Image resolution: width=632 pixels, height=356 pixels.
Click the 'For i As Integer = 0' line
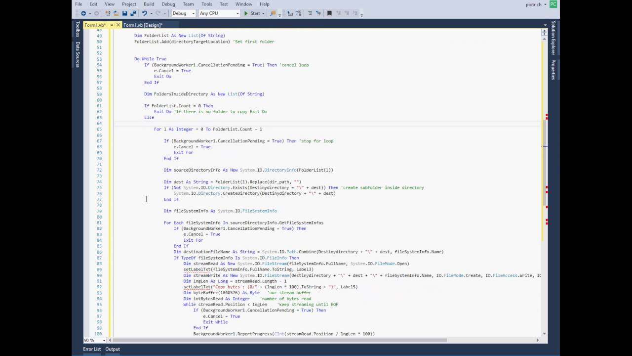208,129
